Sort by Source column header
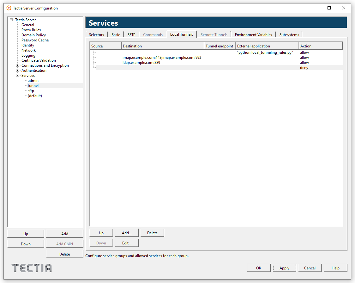 pyautogui.click(x=105, y=46)
